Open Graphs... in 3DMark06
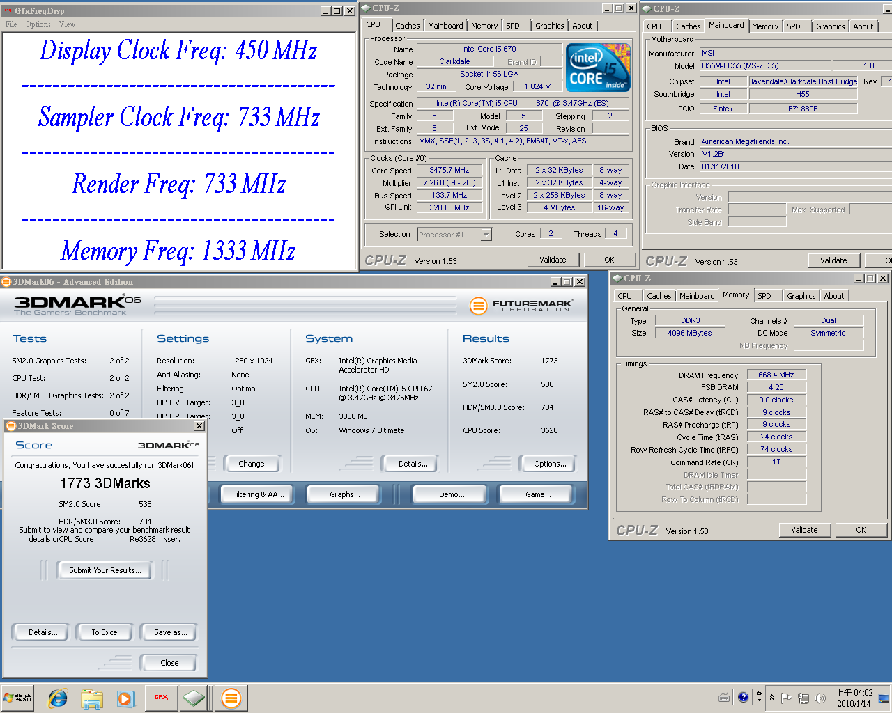Screen dimensions: 892x713 [345, 494]
